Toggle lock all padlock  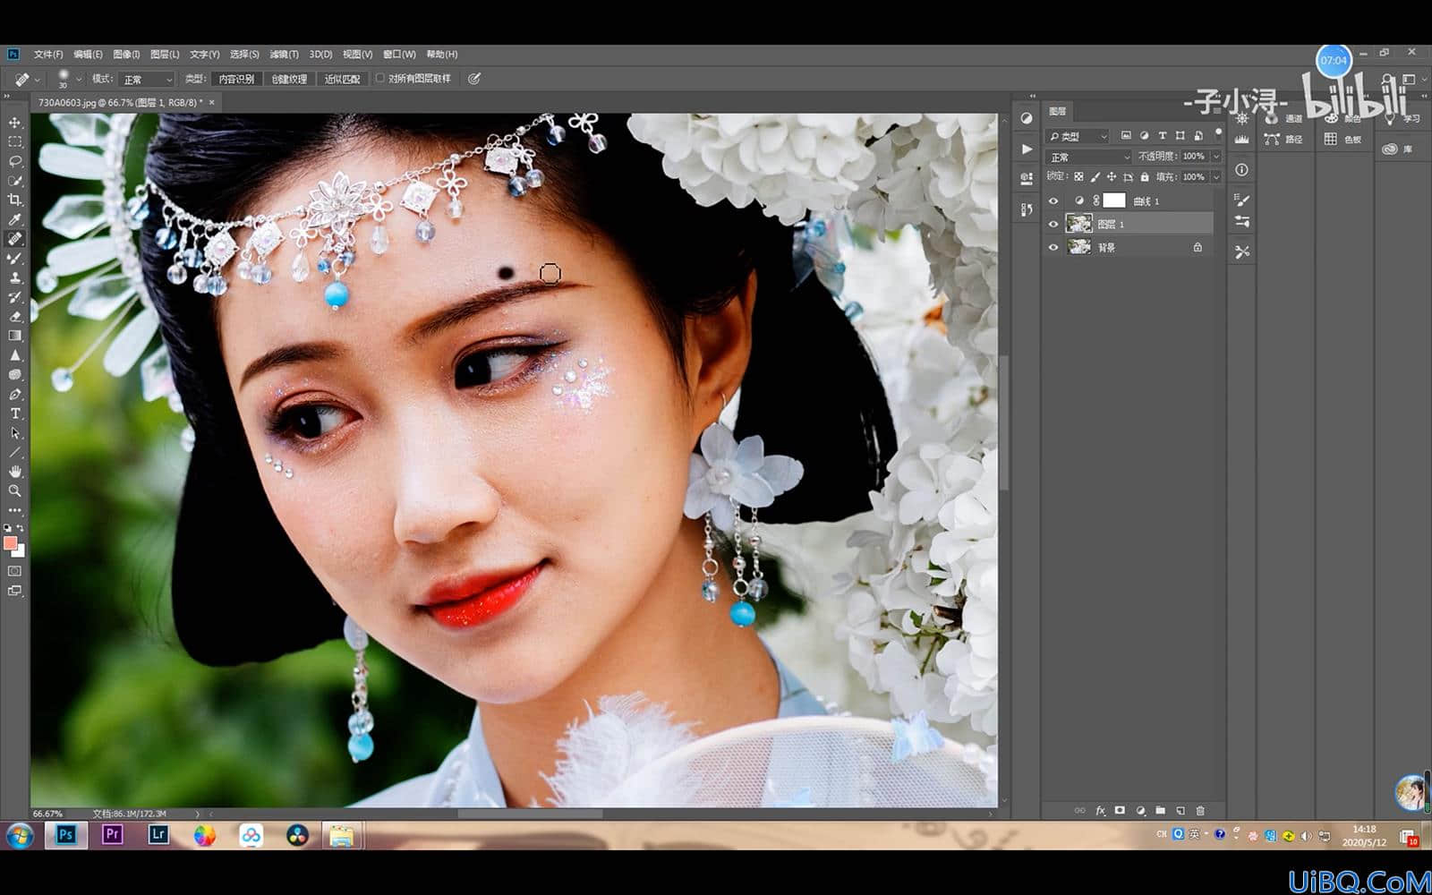(1145, 177)
